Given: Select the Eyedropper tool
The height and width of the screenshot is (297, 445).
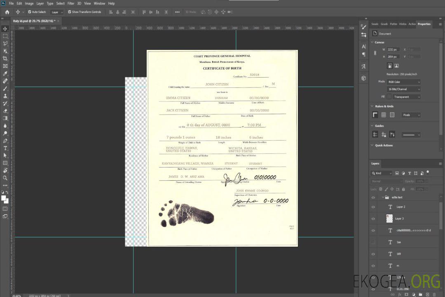Looking at the screenshot, I should point(5,73).
